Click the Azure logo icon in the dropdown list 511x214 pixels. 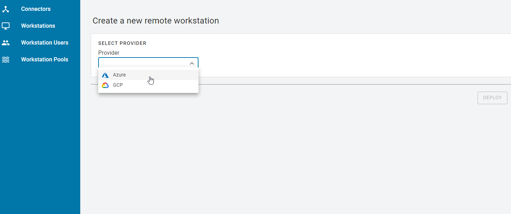(x=105, y=75)
